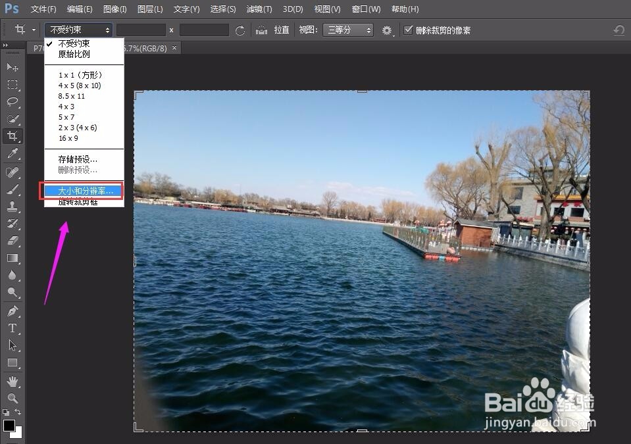Select the Eyedropper tool
631x444 pixels.
pyautogui.click(x=13, y=153)
